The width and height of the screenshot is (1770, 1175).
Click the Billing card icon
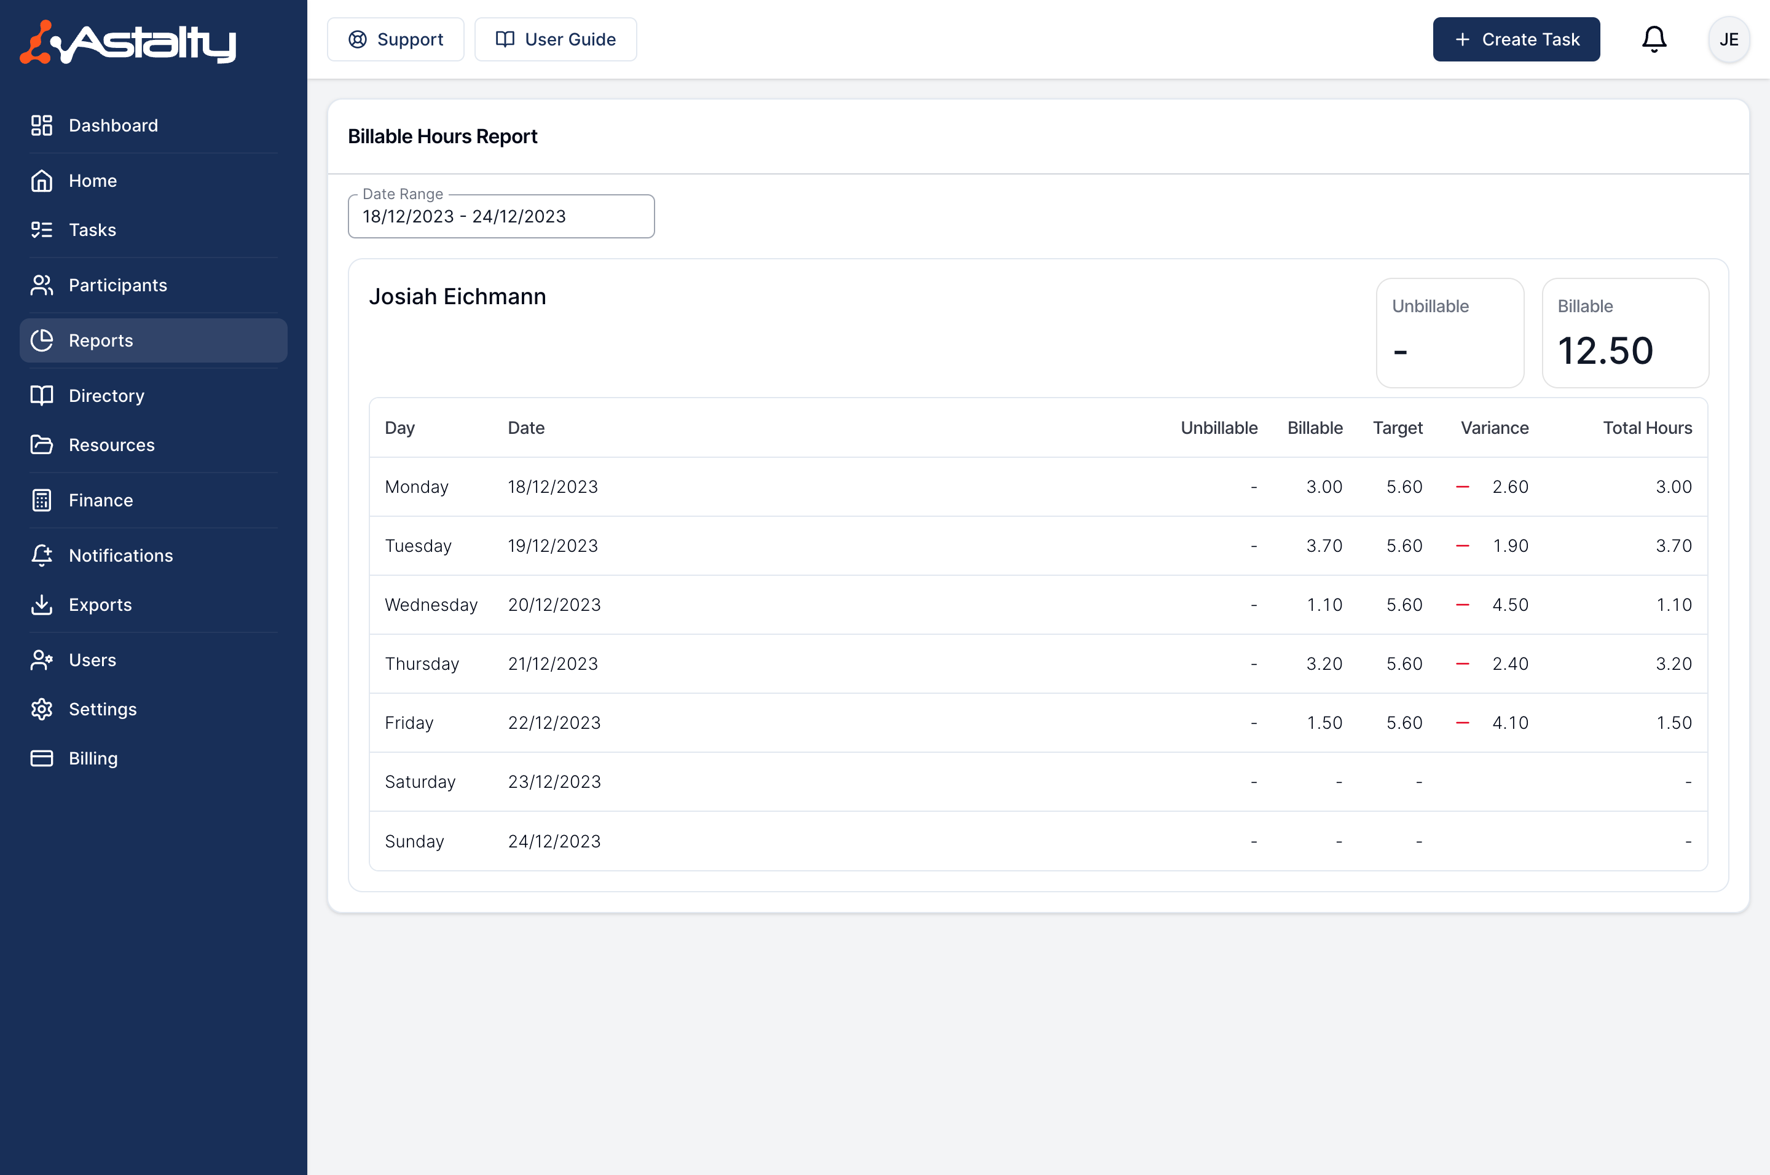42,758
